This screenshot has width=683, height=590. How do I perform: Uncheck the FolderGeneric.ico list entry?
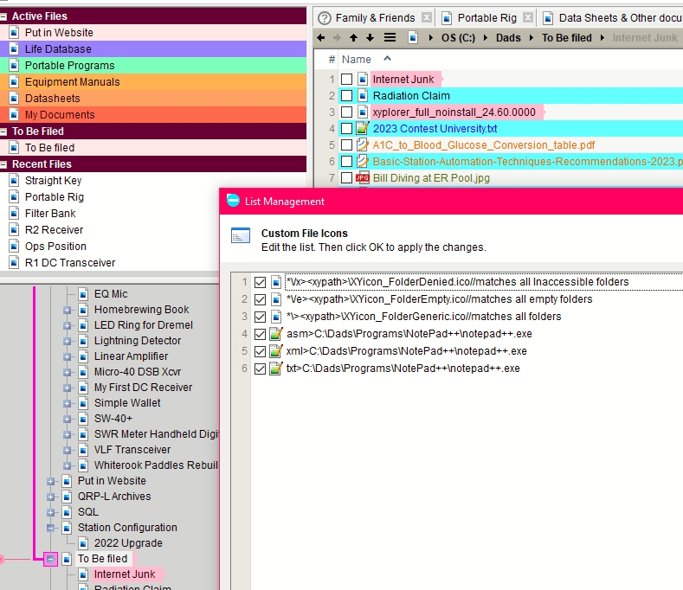[x=260, y=317]
